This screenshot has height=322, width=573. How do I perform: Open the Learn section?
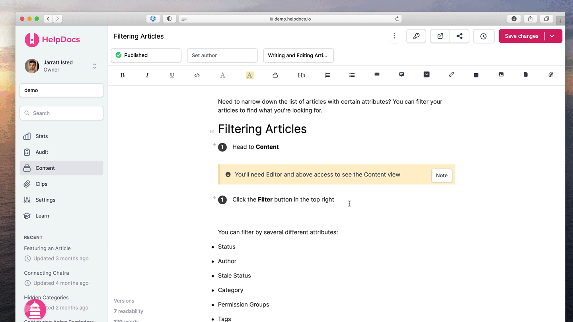tap(61, 216)
